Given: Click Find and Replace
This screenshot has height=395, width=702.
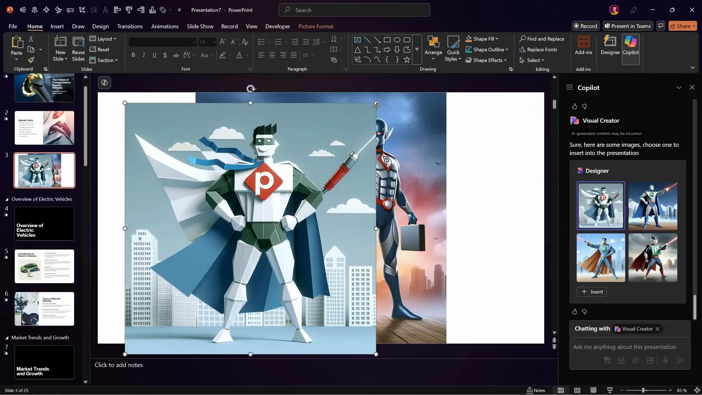Looking at the screenshot, I should click(x=541, y=39).
